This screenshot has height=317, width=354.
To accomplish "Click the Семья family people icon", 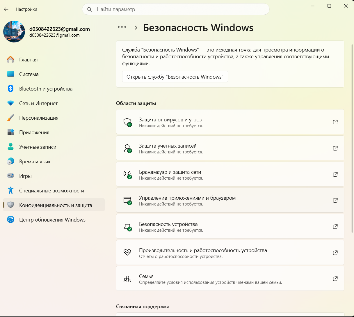I will point(127,279).
